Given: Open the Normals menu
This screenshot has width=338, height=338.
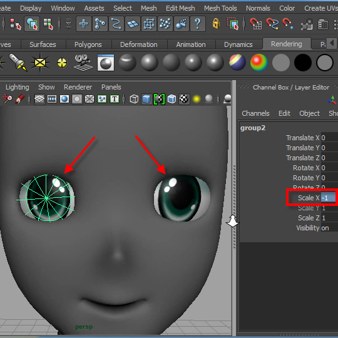Looking at the screenshot, I should (x=258, y=8).
